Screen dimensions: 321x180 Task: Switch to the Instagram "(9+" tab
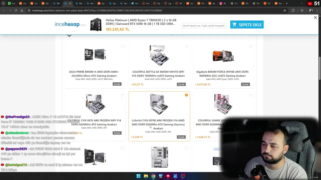coord(223,3)
